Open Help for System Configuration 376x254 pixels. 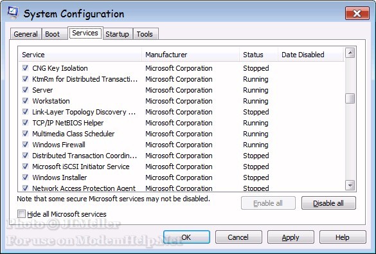(343, 237)
